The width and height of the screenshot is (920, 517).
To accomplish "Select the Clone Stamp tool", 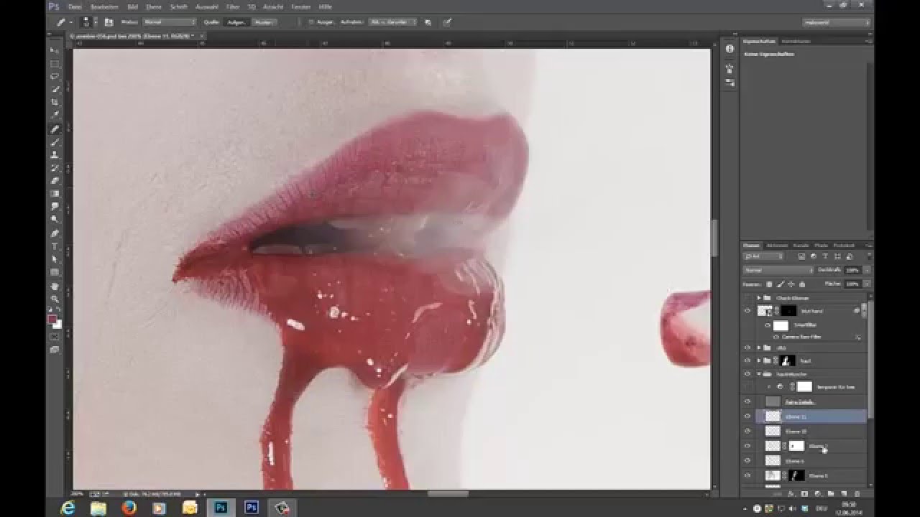I will pos(55,154).
